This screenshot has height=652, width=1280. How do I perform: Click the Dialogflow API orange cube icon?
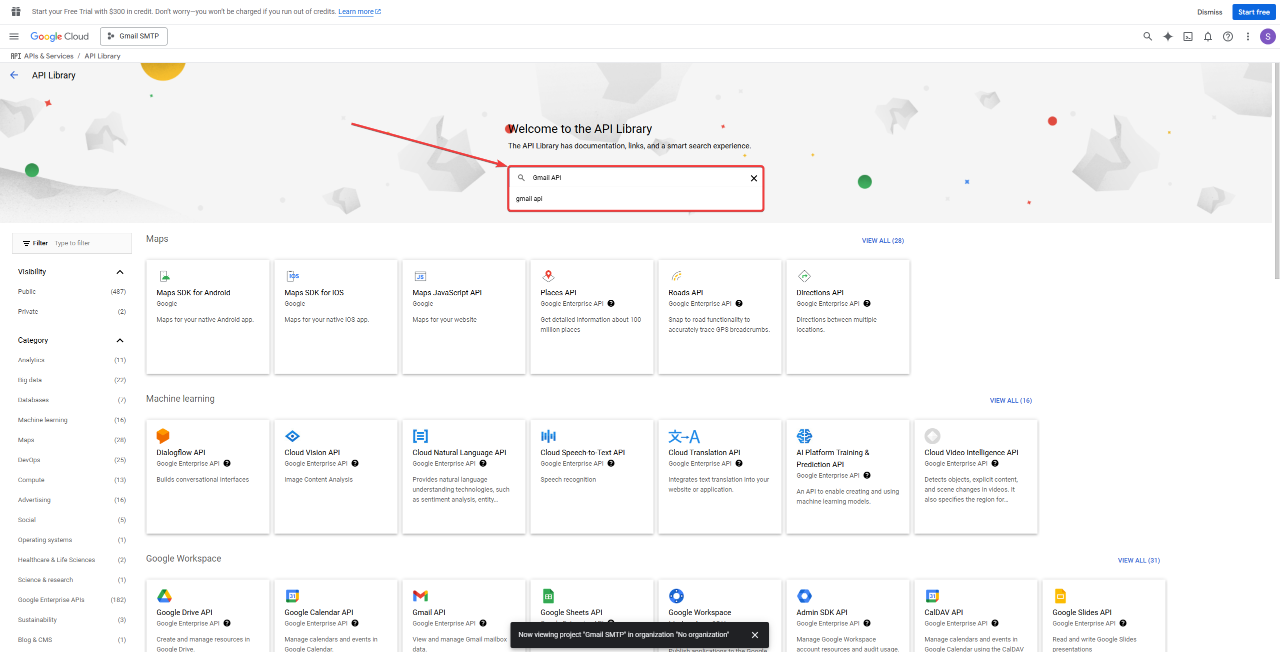pos(163,436)
